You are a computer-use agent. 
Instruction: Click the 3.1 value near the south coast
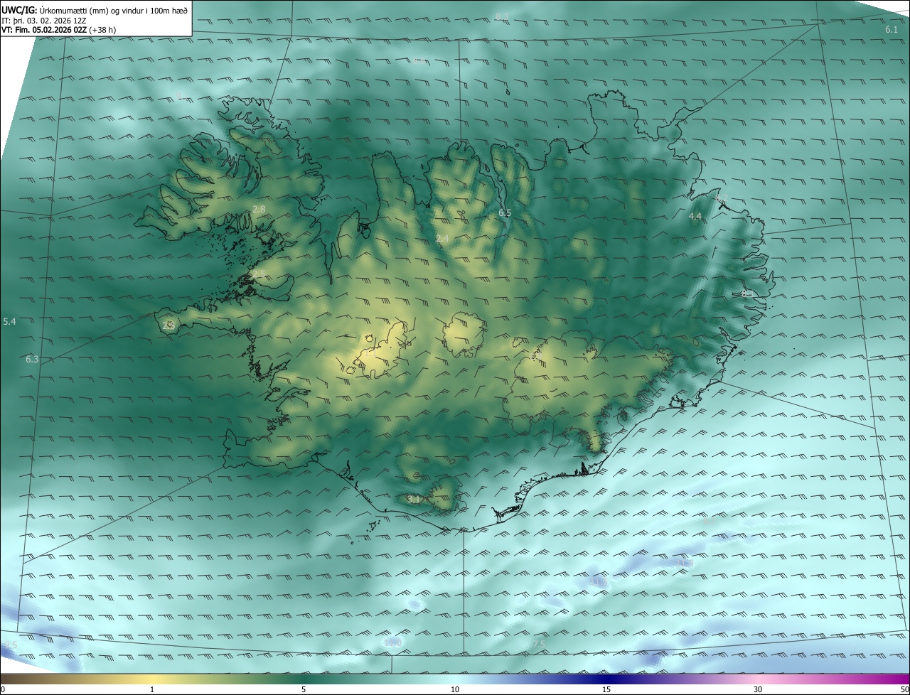tap(414, 500)
